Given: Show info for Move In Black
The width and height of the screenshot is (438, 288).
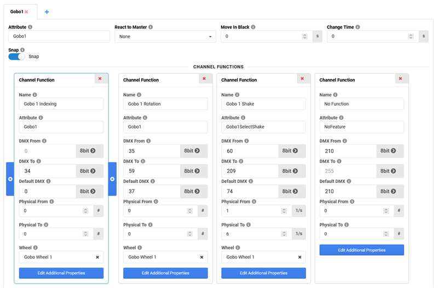Looking at the screenshot, I should click(253, 27).
